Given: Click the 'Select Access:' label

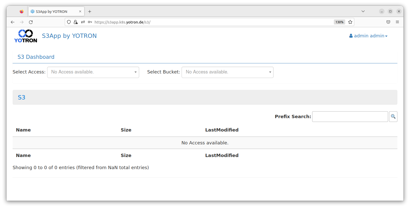Looking at the screenshot, I should pyautogui.click(x=29, y=72).
